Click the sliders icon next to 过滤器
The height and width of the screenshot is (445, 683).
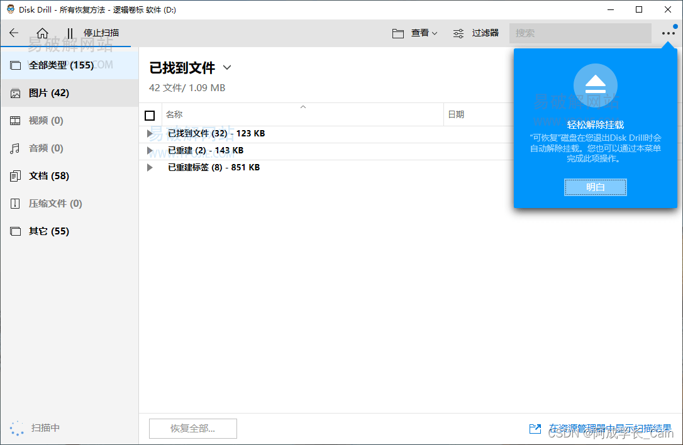pos(458,33)
